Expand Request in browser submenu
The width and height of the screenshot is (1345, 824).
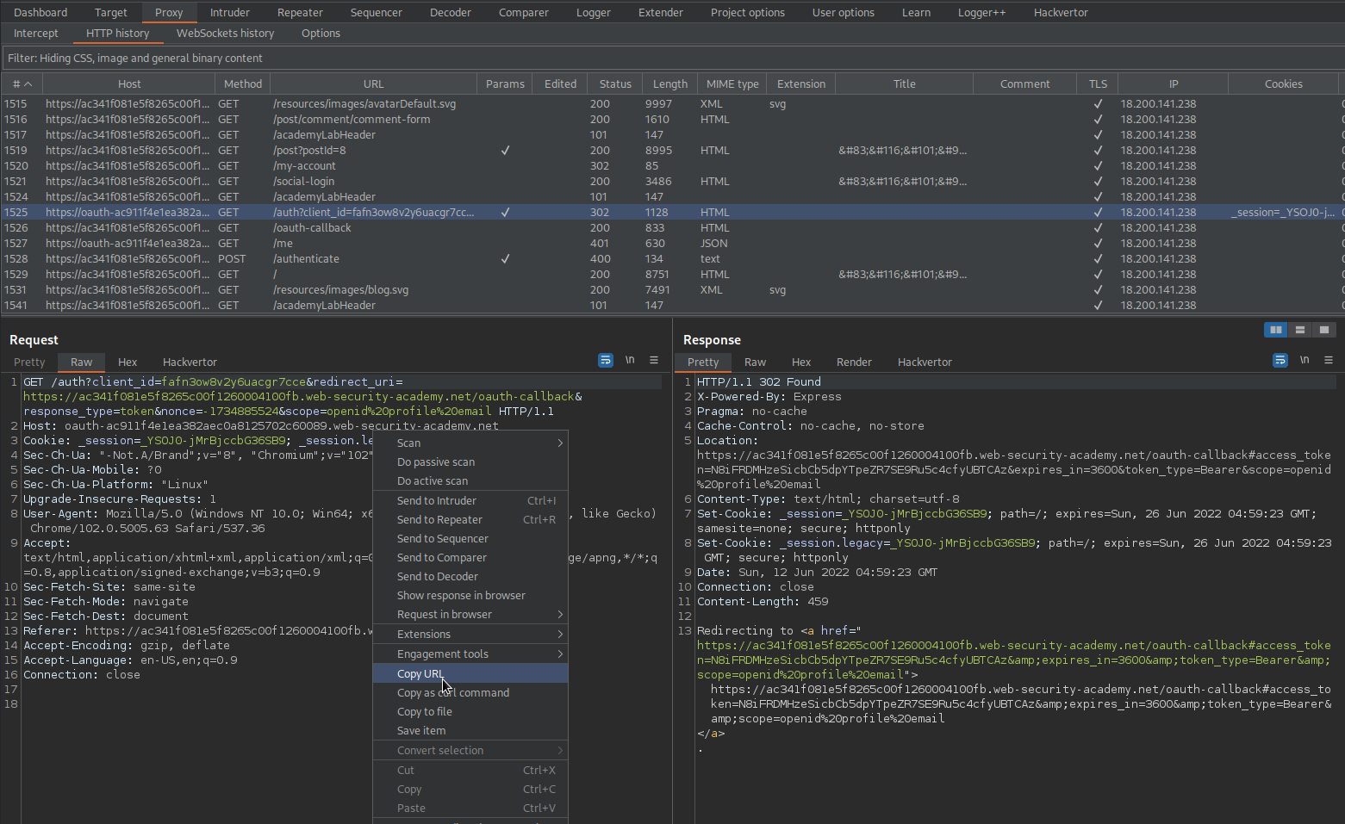470,614
